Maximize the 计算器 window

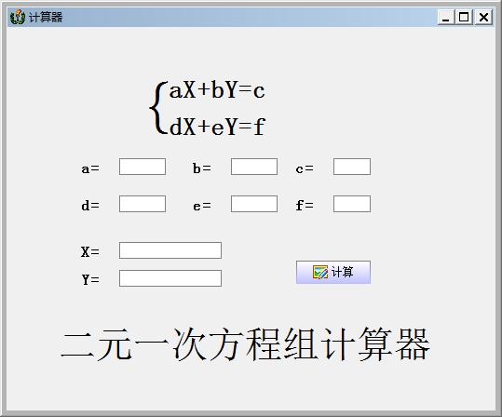tap(464, 17)
